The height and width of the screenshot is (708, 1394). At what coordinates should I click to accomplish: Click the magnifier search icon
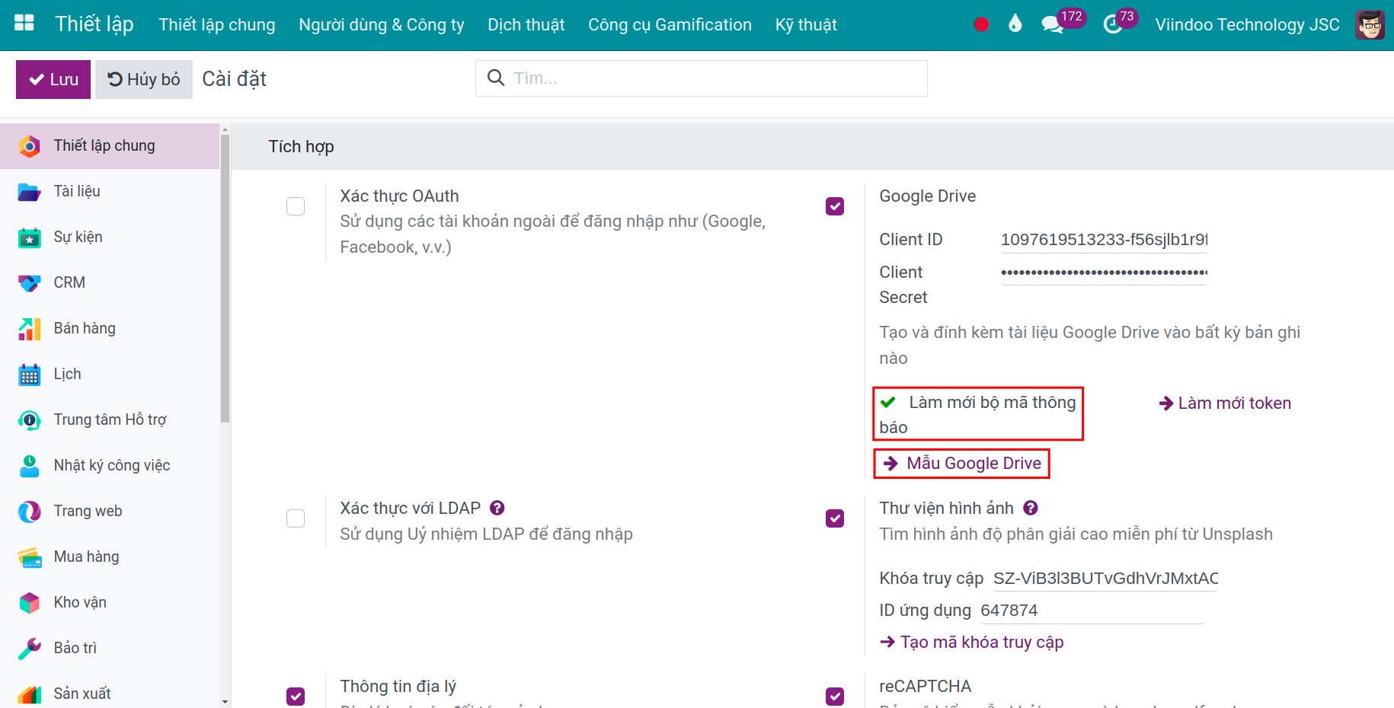[496, 78]
